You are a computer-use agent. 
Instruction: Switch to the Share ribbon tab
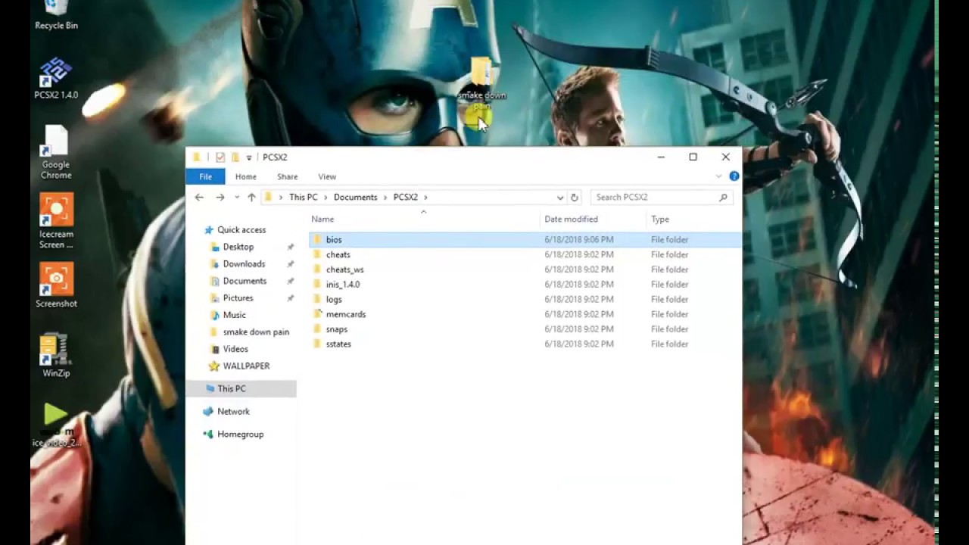(287, 176)
